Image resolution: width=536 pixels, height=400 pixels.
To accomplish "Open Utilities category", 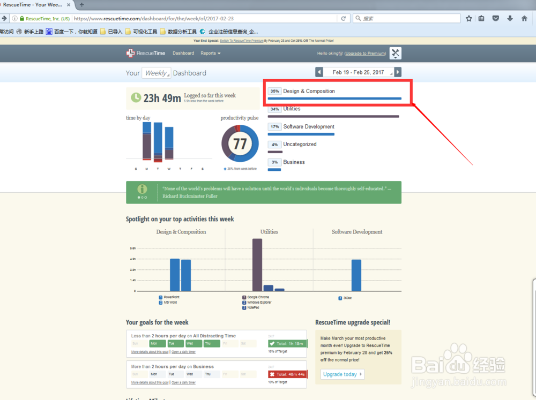I will [x=292, y=109].
